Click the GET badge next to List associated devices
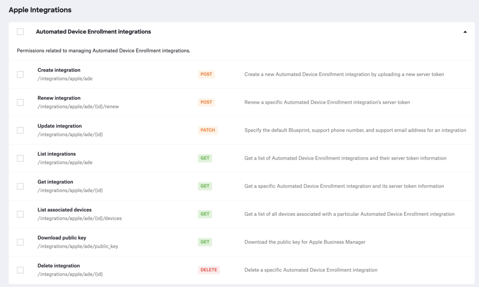 [x=205, y=214]
